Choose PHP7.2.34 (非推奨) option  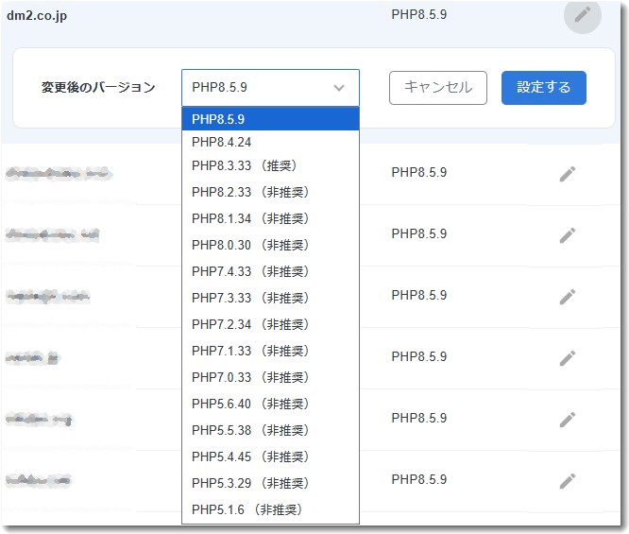270,324
